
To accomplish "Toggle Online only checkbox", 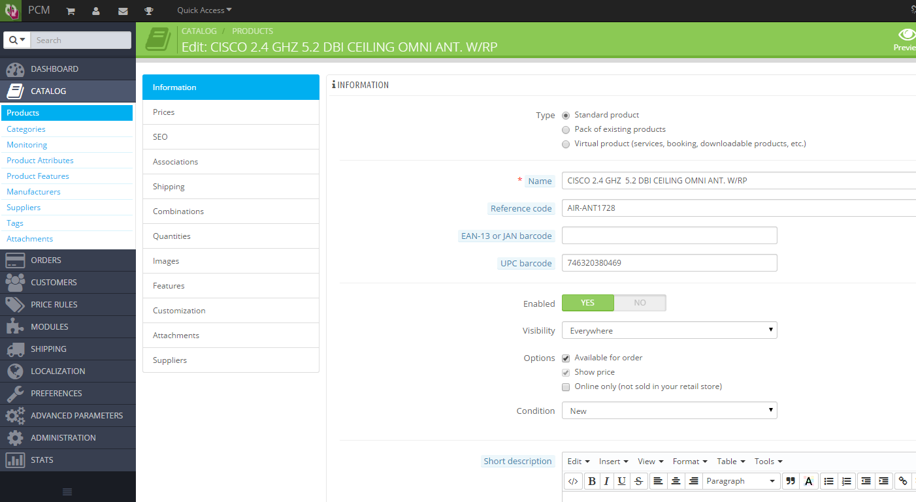I will [566, 387].
